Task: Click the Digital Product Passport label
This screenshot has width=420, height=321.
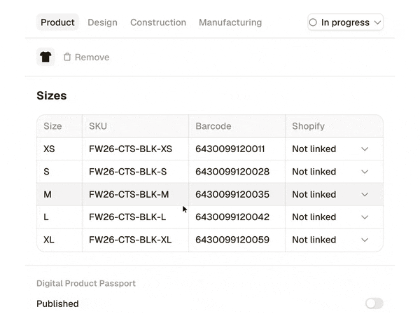Action: point(86,283)
